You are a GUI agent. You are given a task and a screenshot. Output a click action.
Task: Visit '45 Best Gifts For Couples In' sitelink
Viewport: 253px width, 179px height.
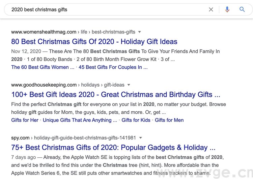pos(113,67)
